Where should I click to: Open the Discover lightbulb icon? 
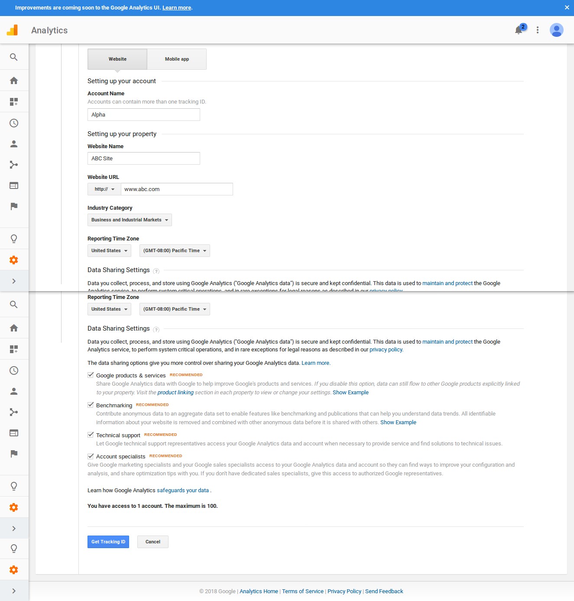pyautogui.click(x=14, y=238)
